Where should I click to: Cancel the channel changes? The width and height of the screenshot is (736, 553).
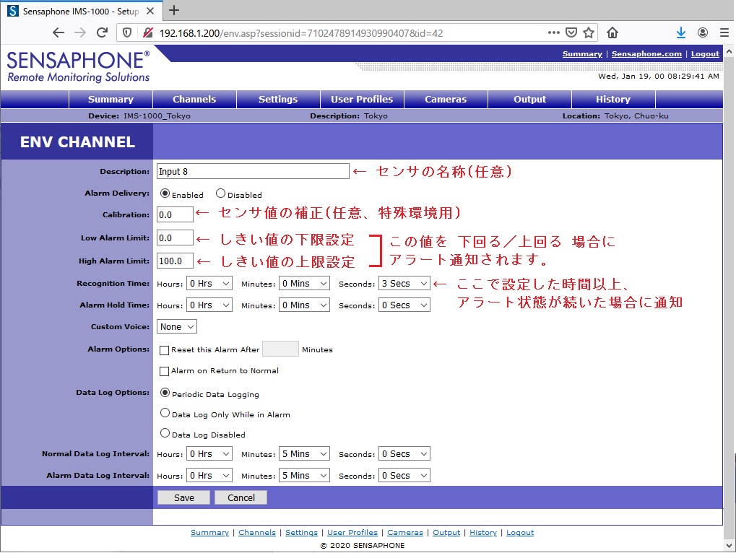point(241,497)
